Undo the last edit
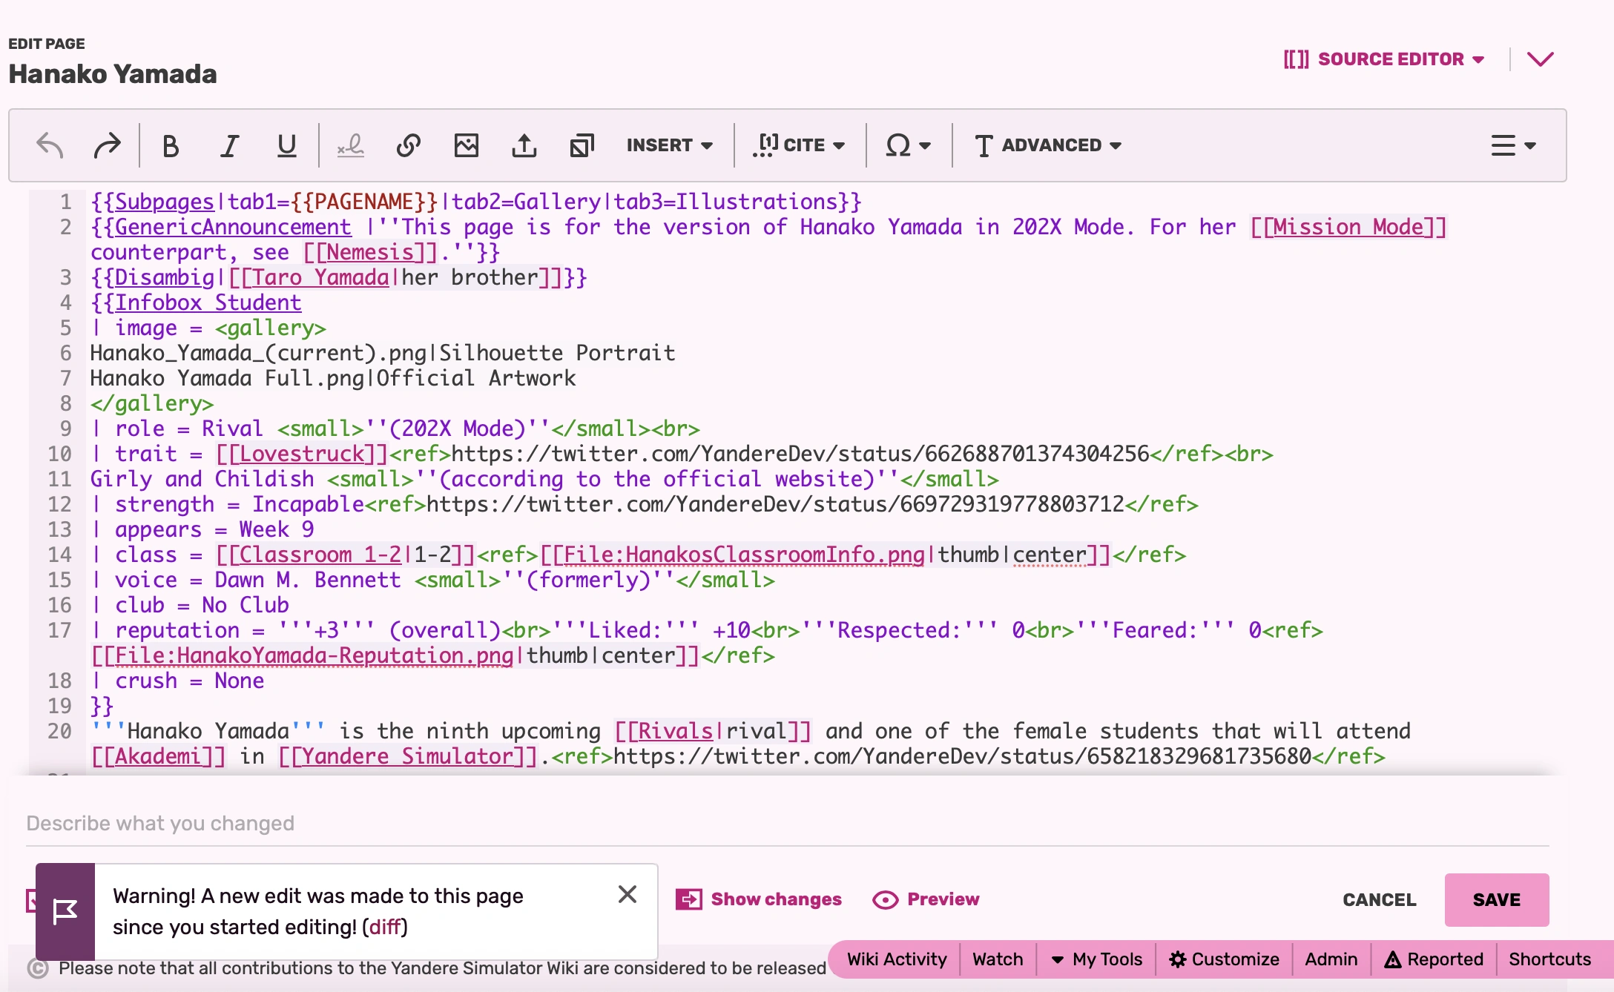The height and width of the screenshot is (992, 1614). (x=49, y=145)
